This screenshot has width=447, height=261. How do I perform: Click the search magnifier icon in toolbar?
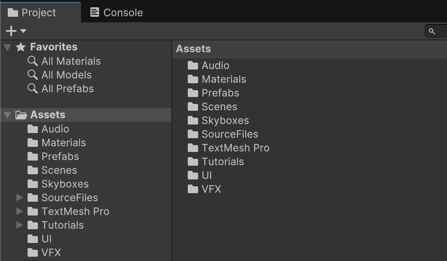[432, 31]
